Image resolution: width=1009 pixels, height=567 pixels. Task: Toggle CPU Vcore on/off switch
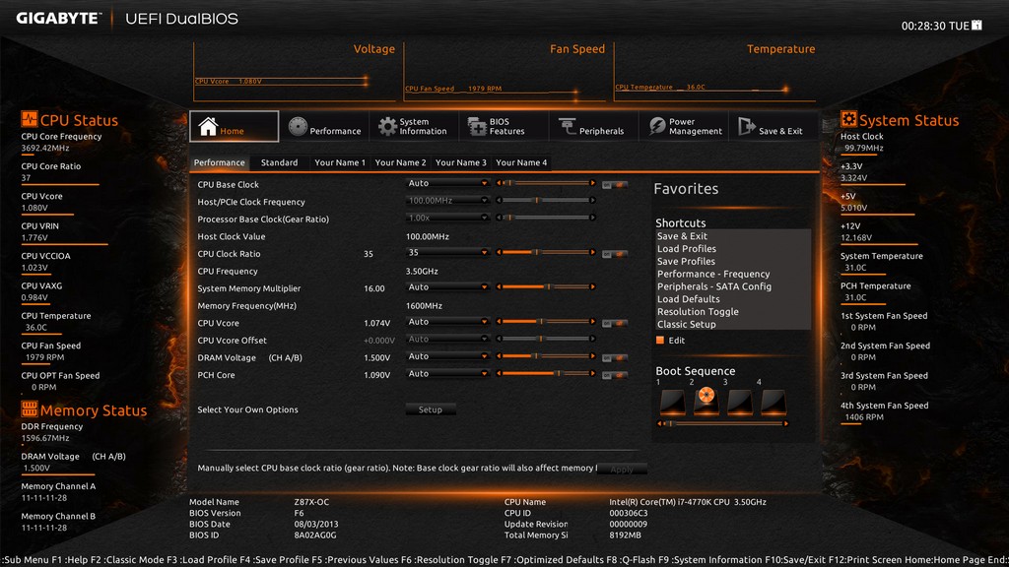coord(615,323)
